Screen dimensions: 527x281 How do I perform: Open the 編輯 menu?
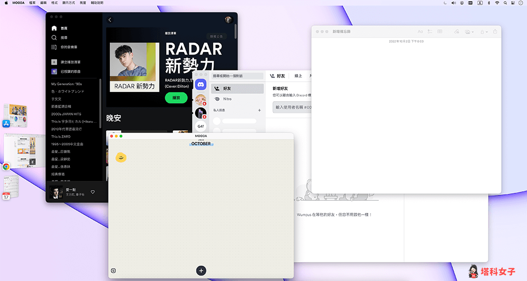[x=43, y=3]
